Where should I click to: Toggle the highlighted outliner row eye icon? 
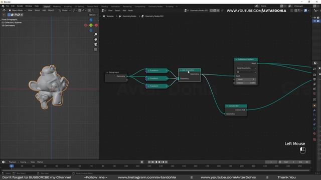click(x=315, y=21)
